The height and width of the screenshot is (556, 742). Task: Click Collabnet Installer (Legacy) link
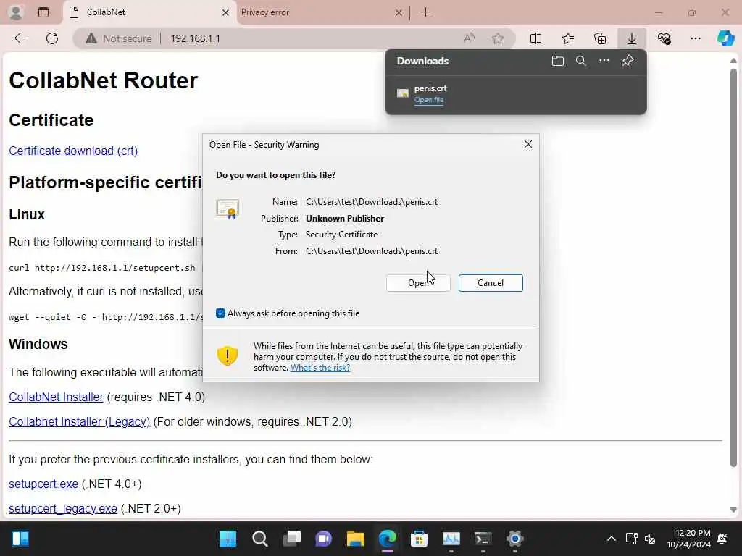80,421
